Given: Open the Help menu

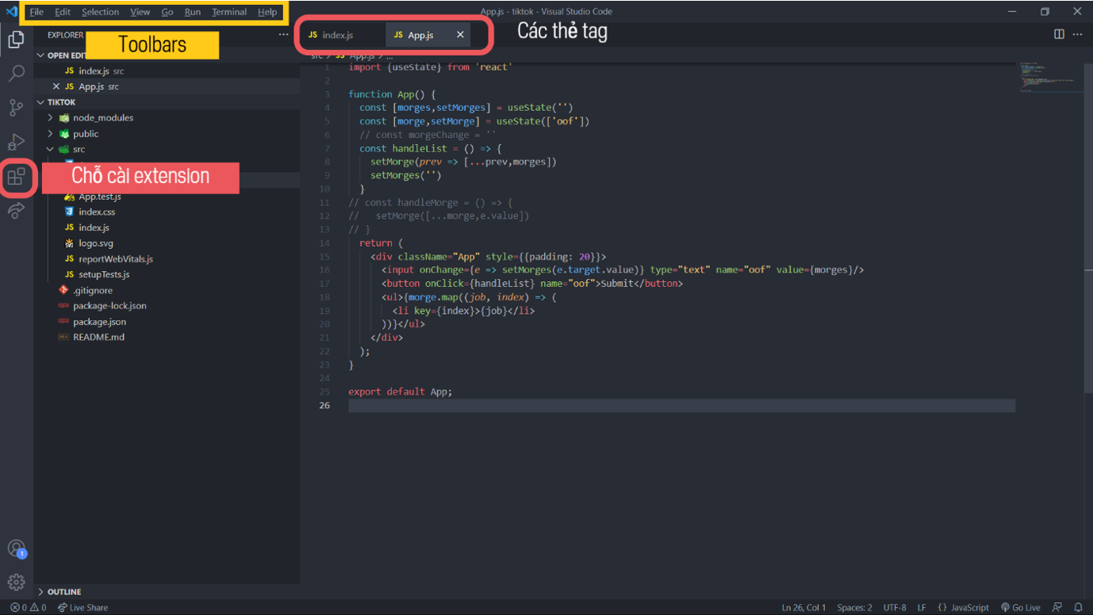Looking at the screenshot, I should tap(267, 12).
